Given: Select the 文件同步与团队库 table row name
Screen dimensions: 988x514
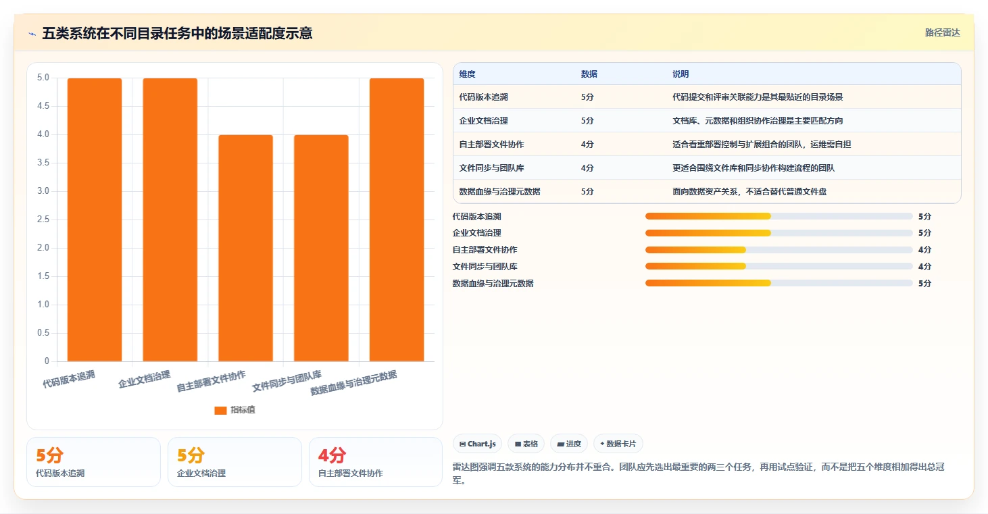Looking at the screenshot, I should pyautogui.click(x=491, y=168).
